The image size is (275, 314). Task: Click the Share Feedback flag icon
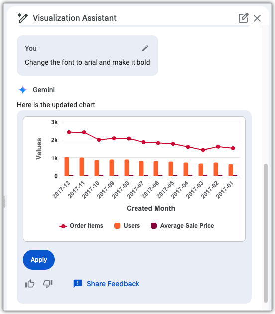[x=78, y=284]
